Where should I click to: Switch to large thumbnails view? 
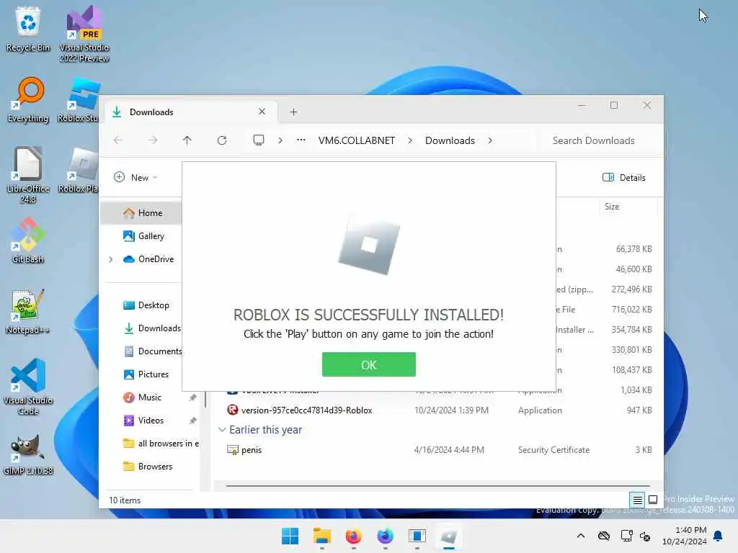pos(653,500)
